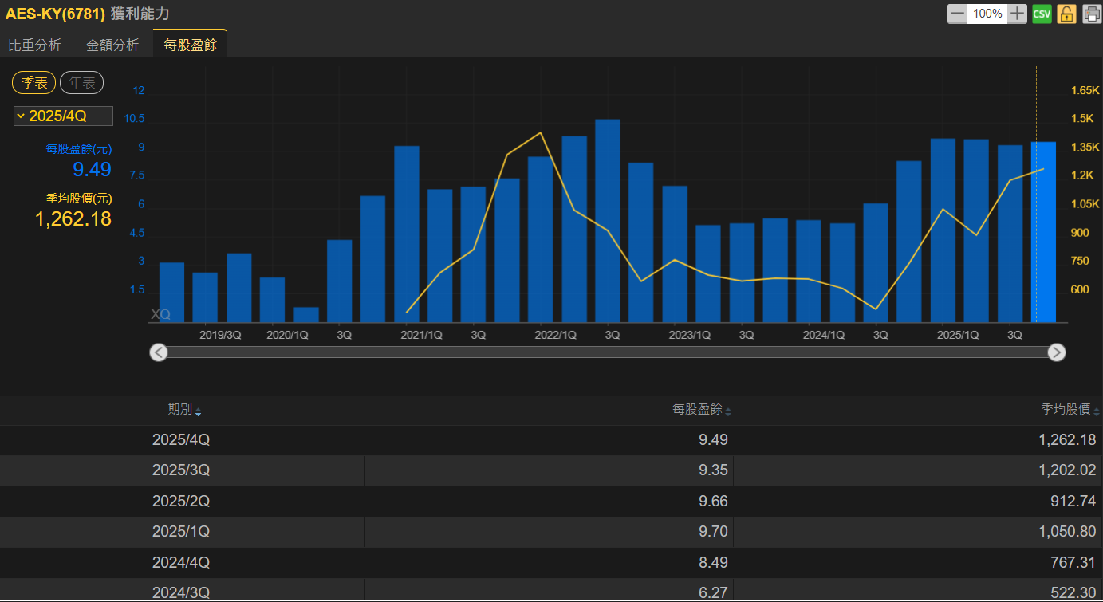
Task: Switch to 比重分析 tab
Action: pos(34,45)
